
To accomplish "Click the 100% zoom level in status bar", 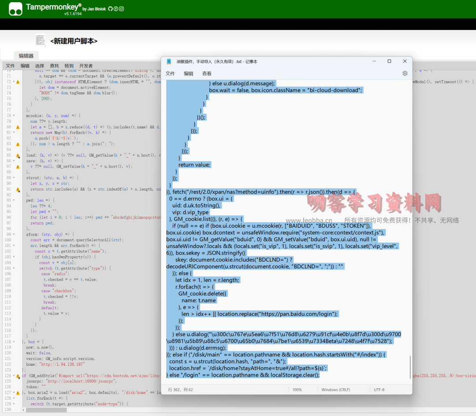I will 297,390.
